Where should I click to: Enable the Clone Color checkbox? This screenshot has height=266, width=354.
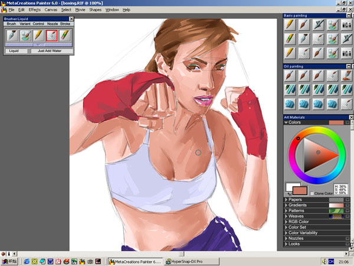[x=312, y=193]
